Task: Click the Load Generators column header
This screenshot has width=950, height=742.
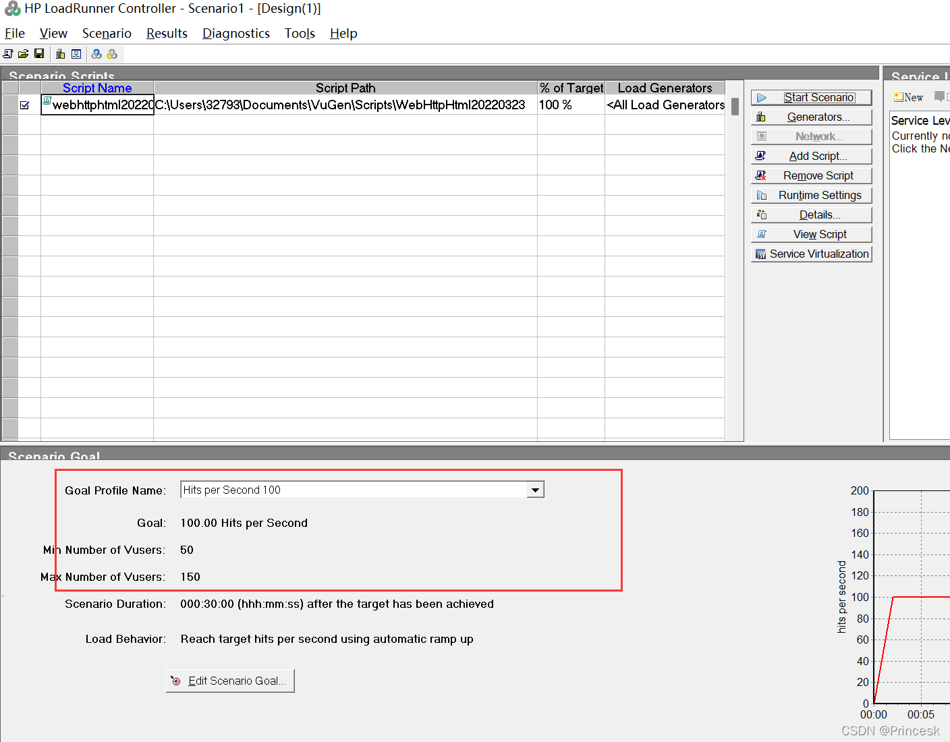Action: coord(665,88)
